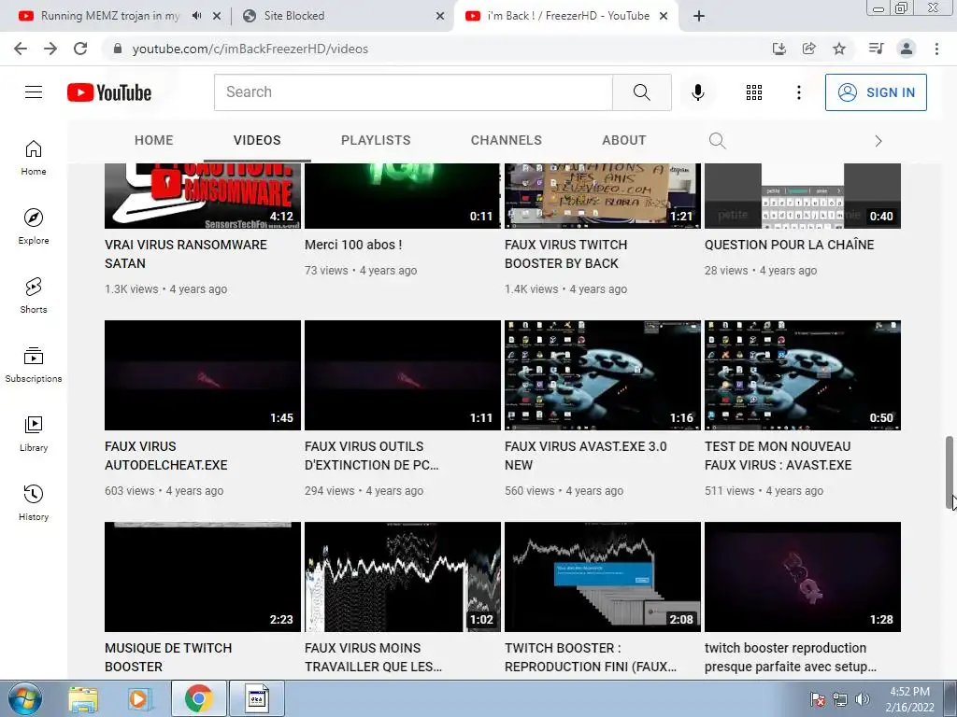Open FAUX VIRUS AVAST.EXE 3.0 NEW title
Viewport: 957px width, 717px height.
click(585, 456)
